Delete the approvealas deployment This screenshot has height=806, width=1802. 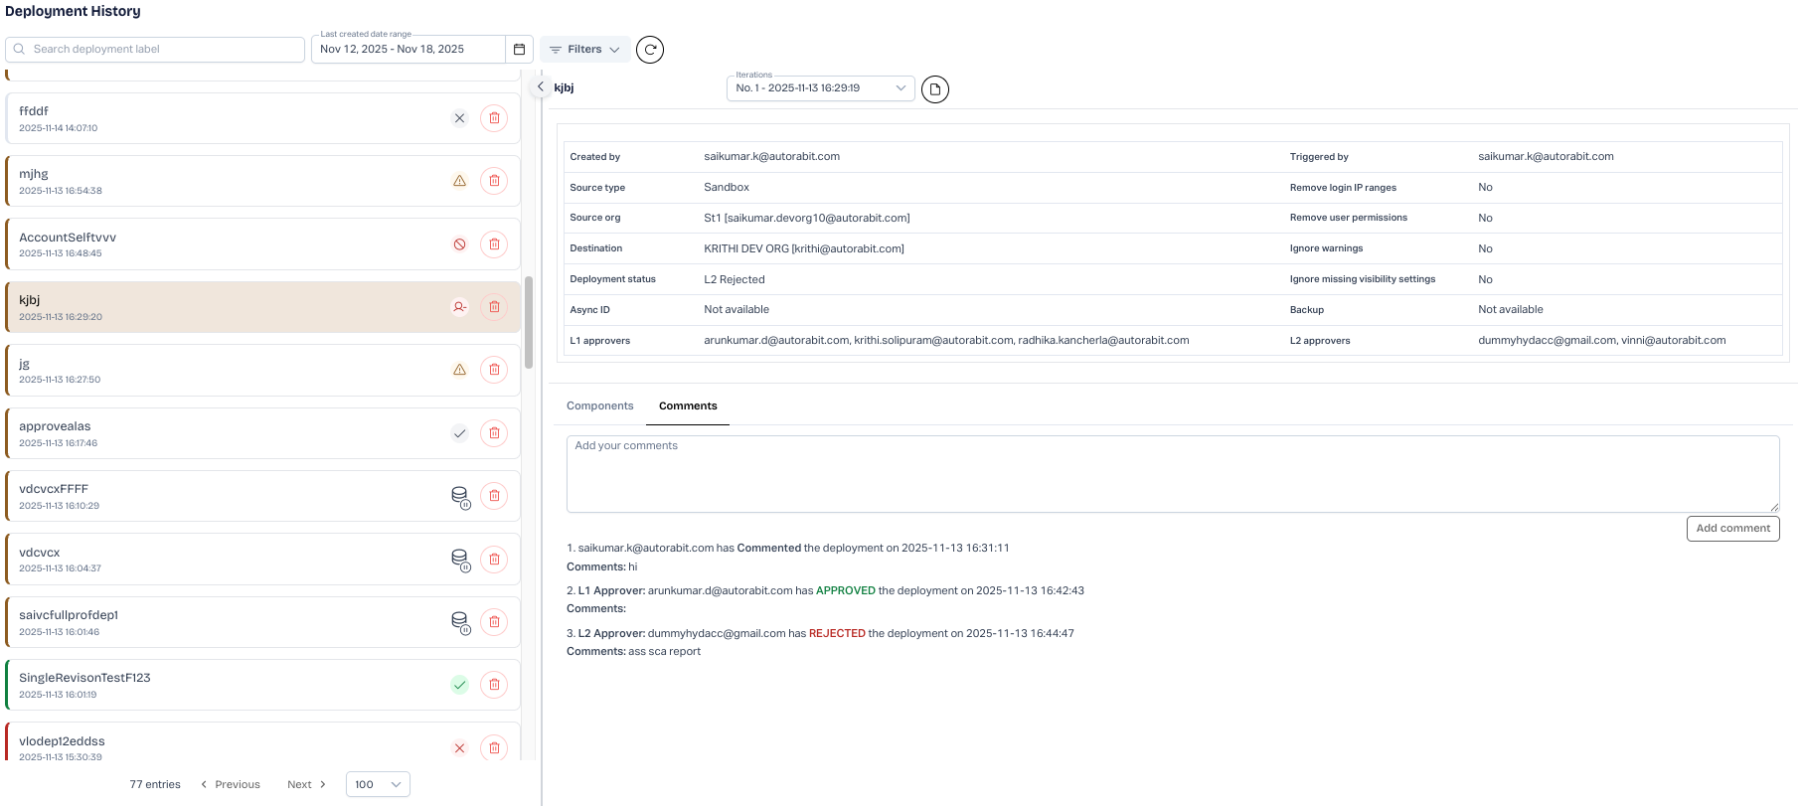coord(494,433)
